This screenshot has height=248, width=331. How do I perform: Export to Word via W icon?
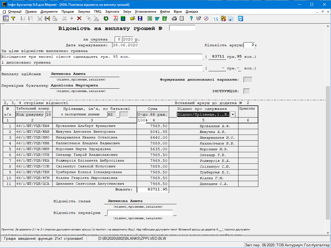point(157,18)
